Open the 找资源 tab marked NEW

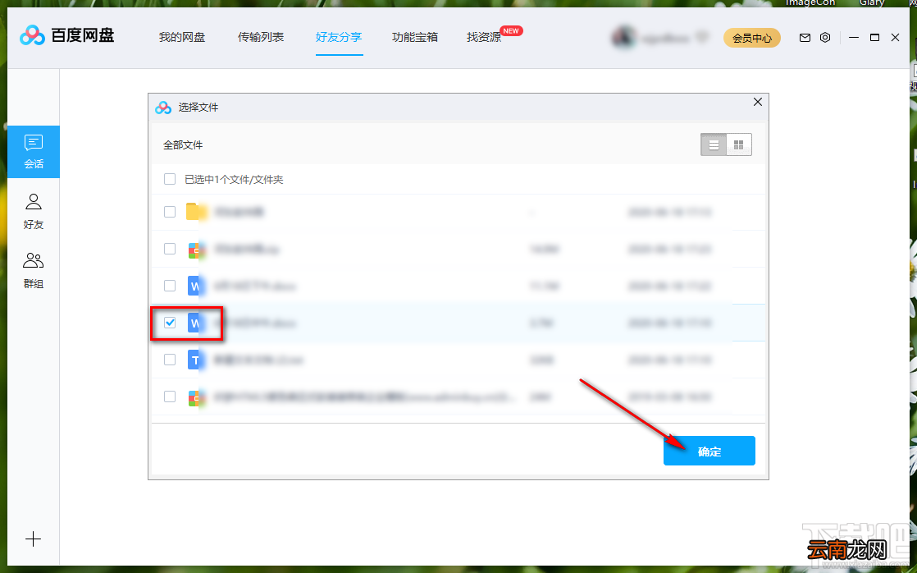(x=484, y=38)
